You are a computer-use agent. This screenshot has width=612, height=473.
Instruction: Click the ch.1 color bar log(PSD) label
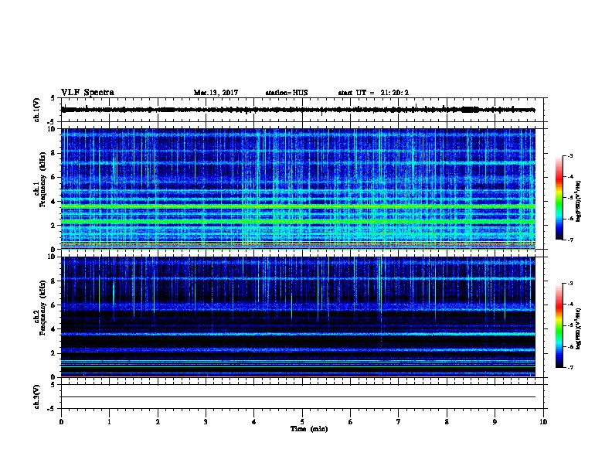579,201
